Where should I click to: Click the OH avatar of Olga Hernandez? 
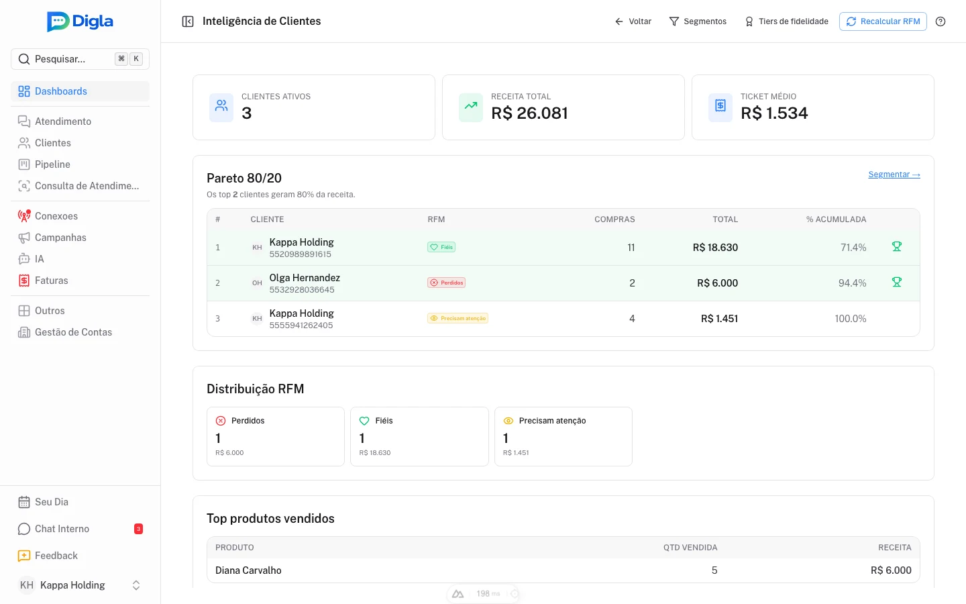pyautogui.click(x=257, y=283)
